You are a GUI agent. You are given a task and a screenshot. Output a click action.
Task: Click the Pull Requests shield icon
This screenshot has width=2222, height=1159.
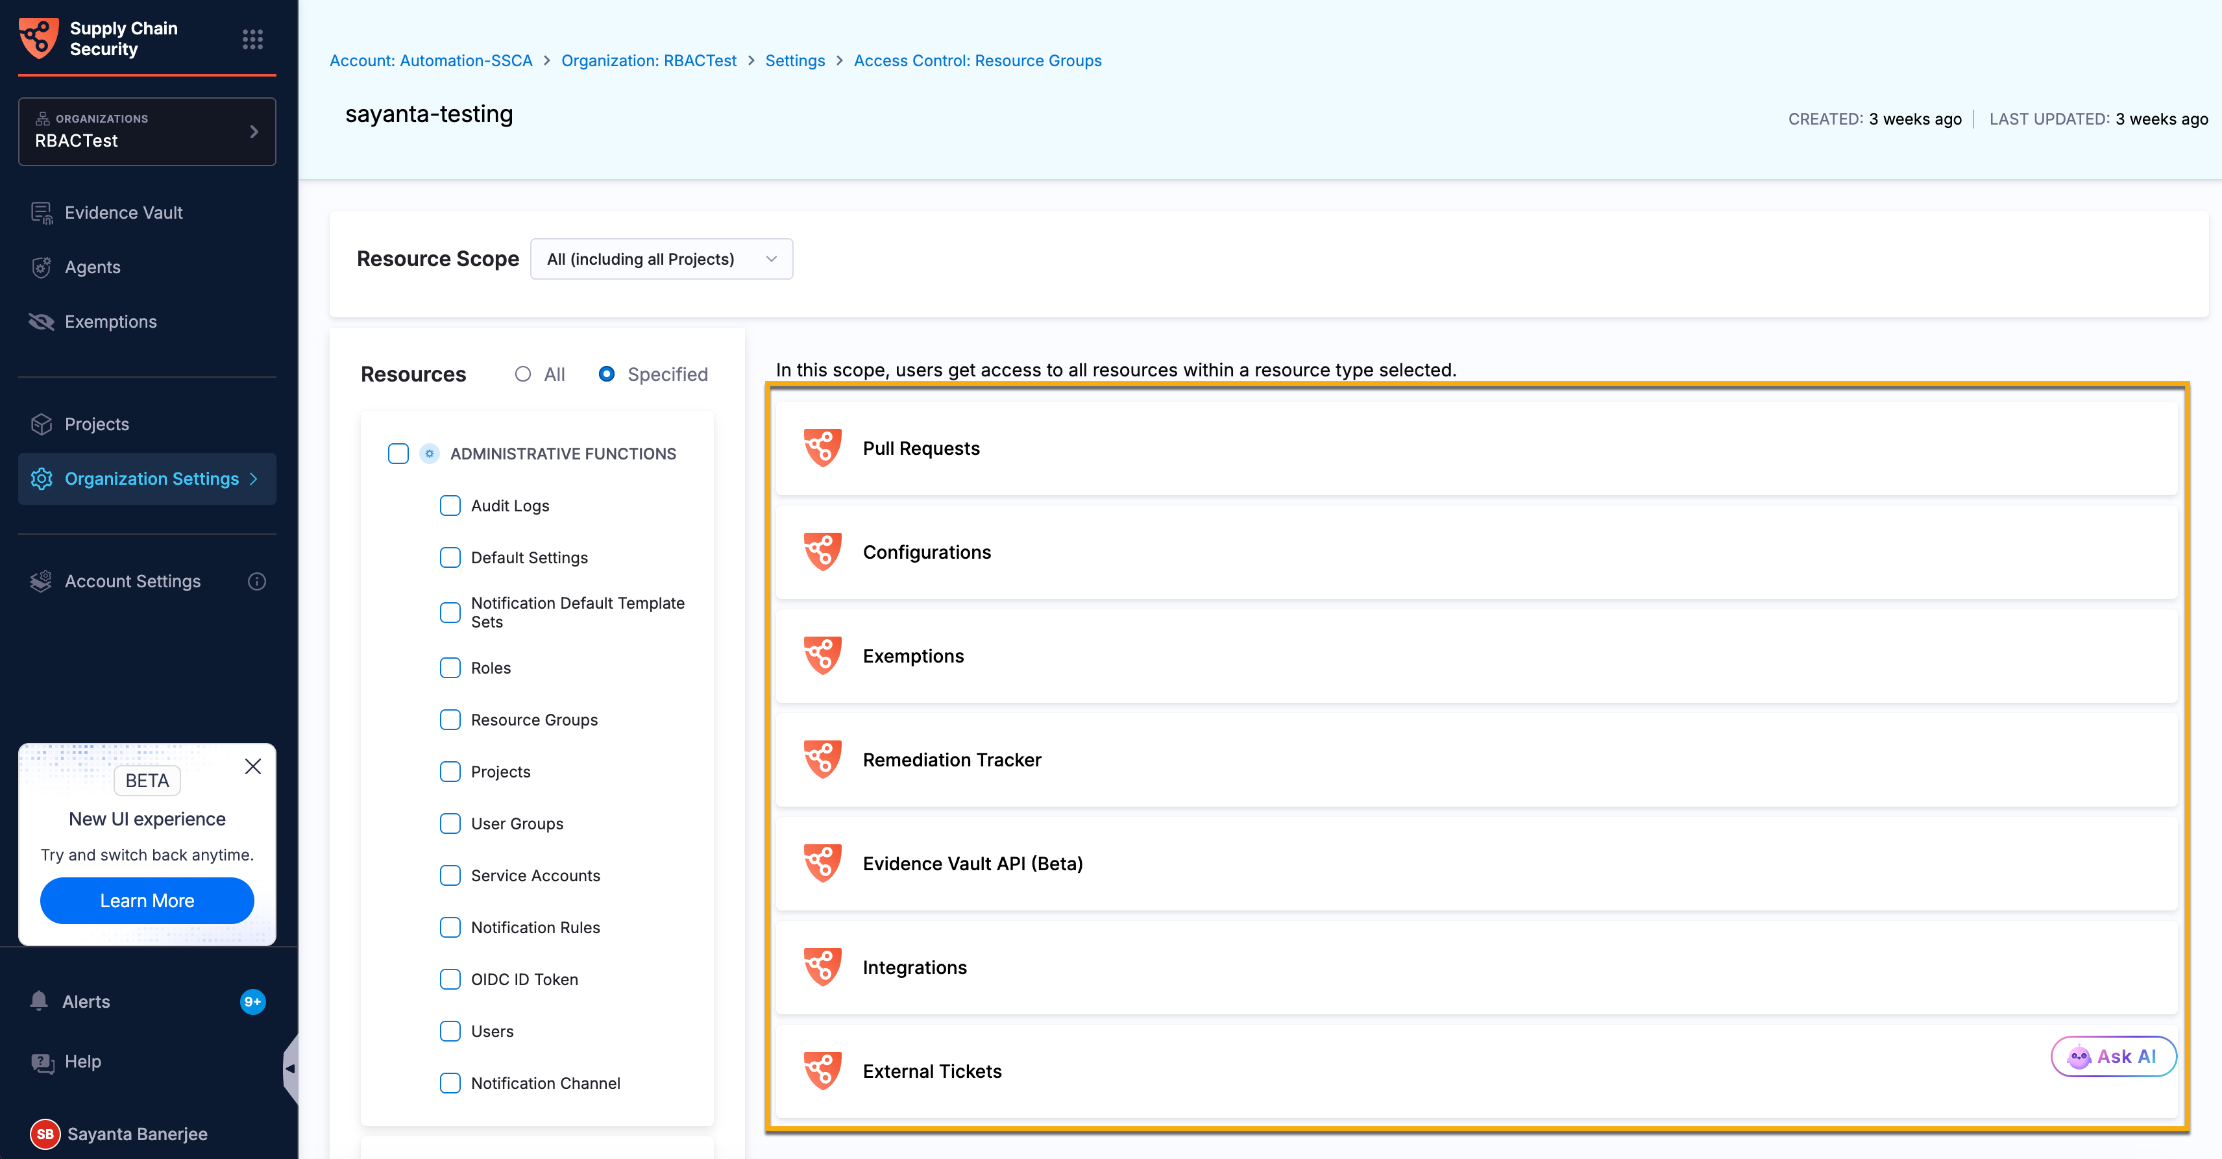[x=823, y=448]
